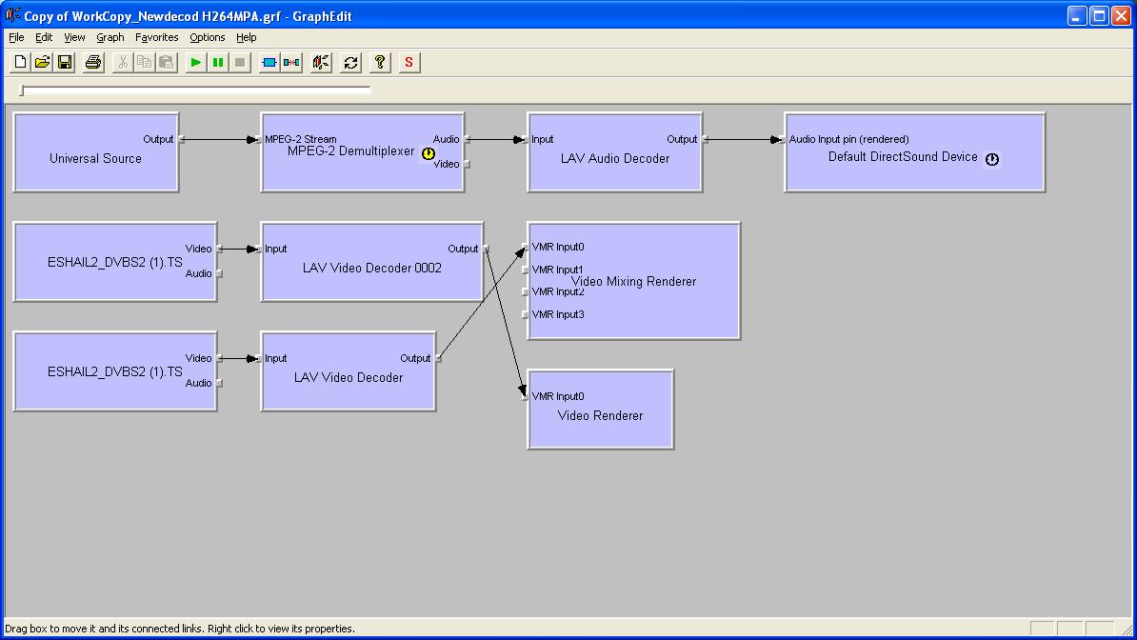This screenshot has width=1137, height=640.
Task: Click the Insert Filters toolbar icon
Action: click(x=269, y=63)
